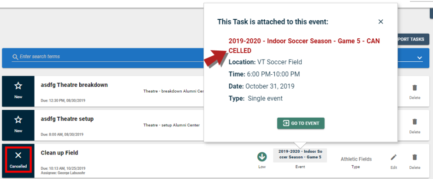Click the Cancelled X status on Clean up Field
The height and width of the screenshot is (179, 433).
(x=18, y=159)
